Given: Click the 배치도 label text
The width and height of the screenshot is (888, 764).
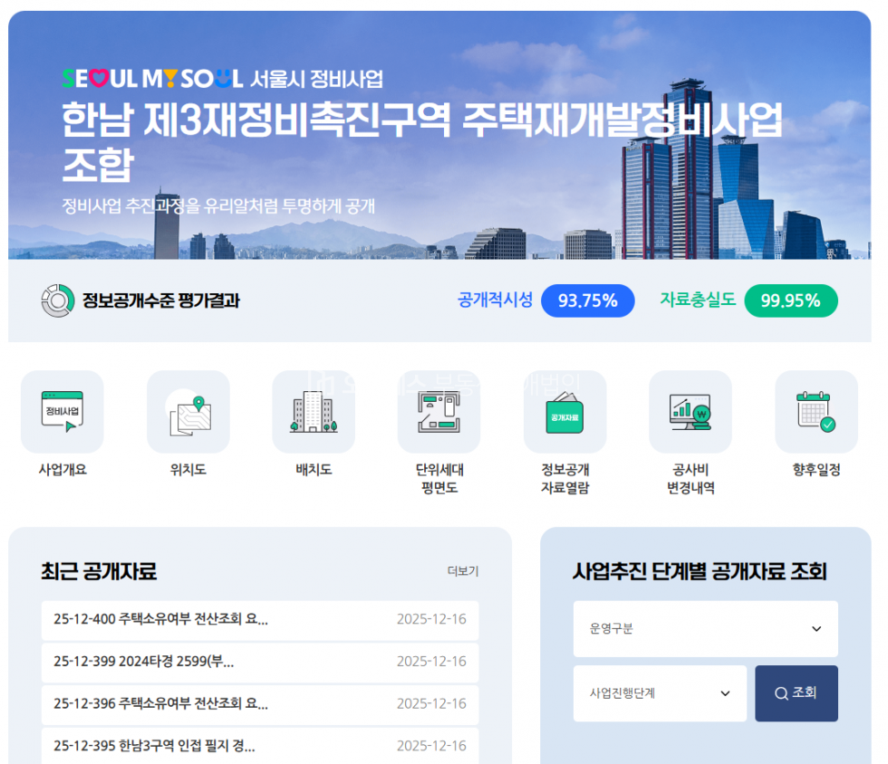Looking at the screenshot, I should tap(314, 470).
